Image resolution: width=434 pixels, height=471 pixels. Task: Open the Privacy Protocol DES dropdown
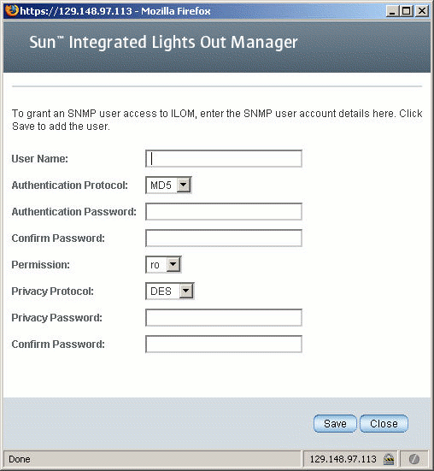(x=170, y=291)
